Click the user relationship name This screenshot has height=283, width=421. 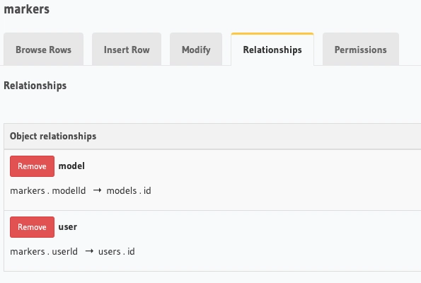[68, 227]
